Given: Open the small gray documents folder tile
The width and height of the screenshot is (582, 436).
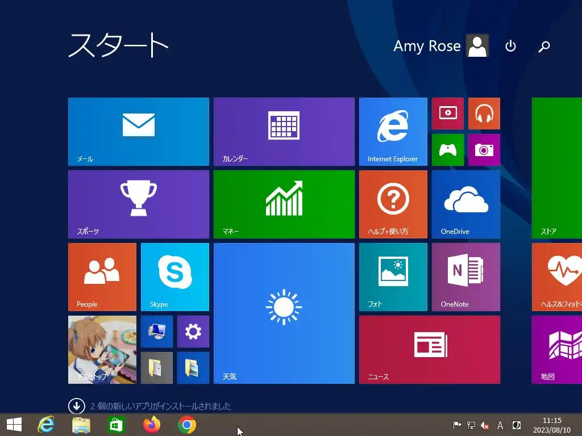Looking at the screenshot, I should (x=157, y=368).
